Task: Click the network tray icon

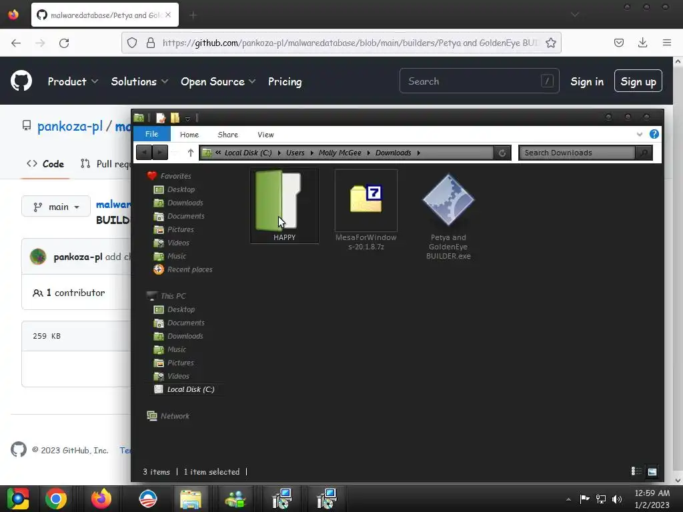Action: pyautogui.click(x=601, y=499)
